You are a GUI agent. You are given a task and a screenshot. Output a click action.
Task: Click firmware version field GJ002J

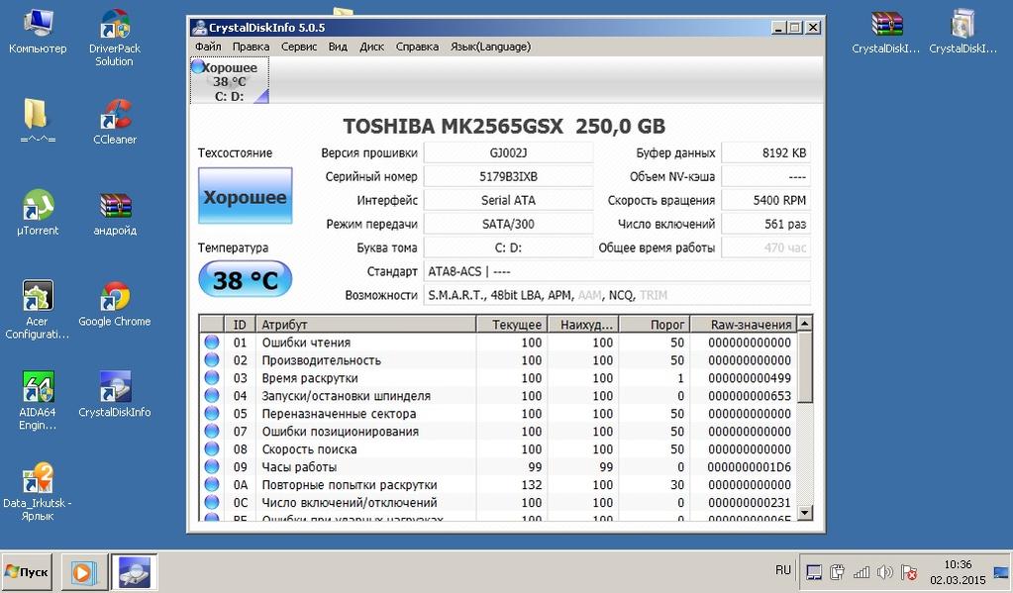tap(508, 153)
